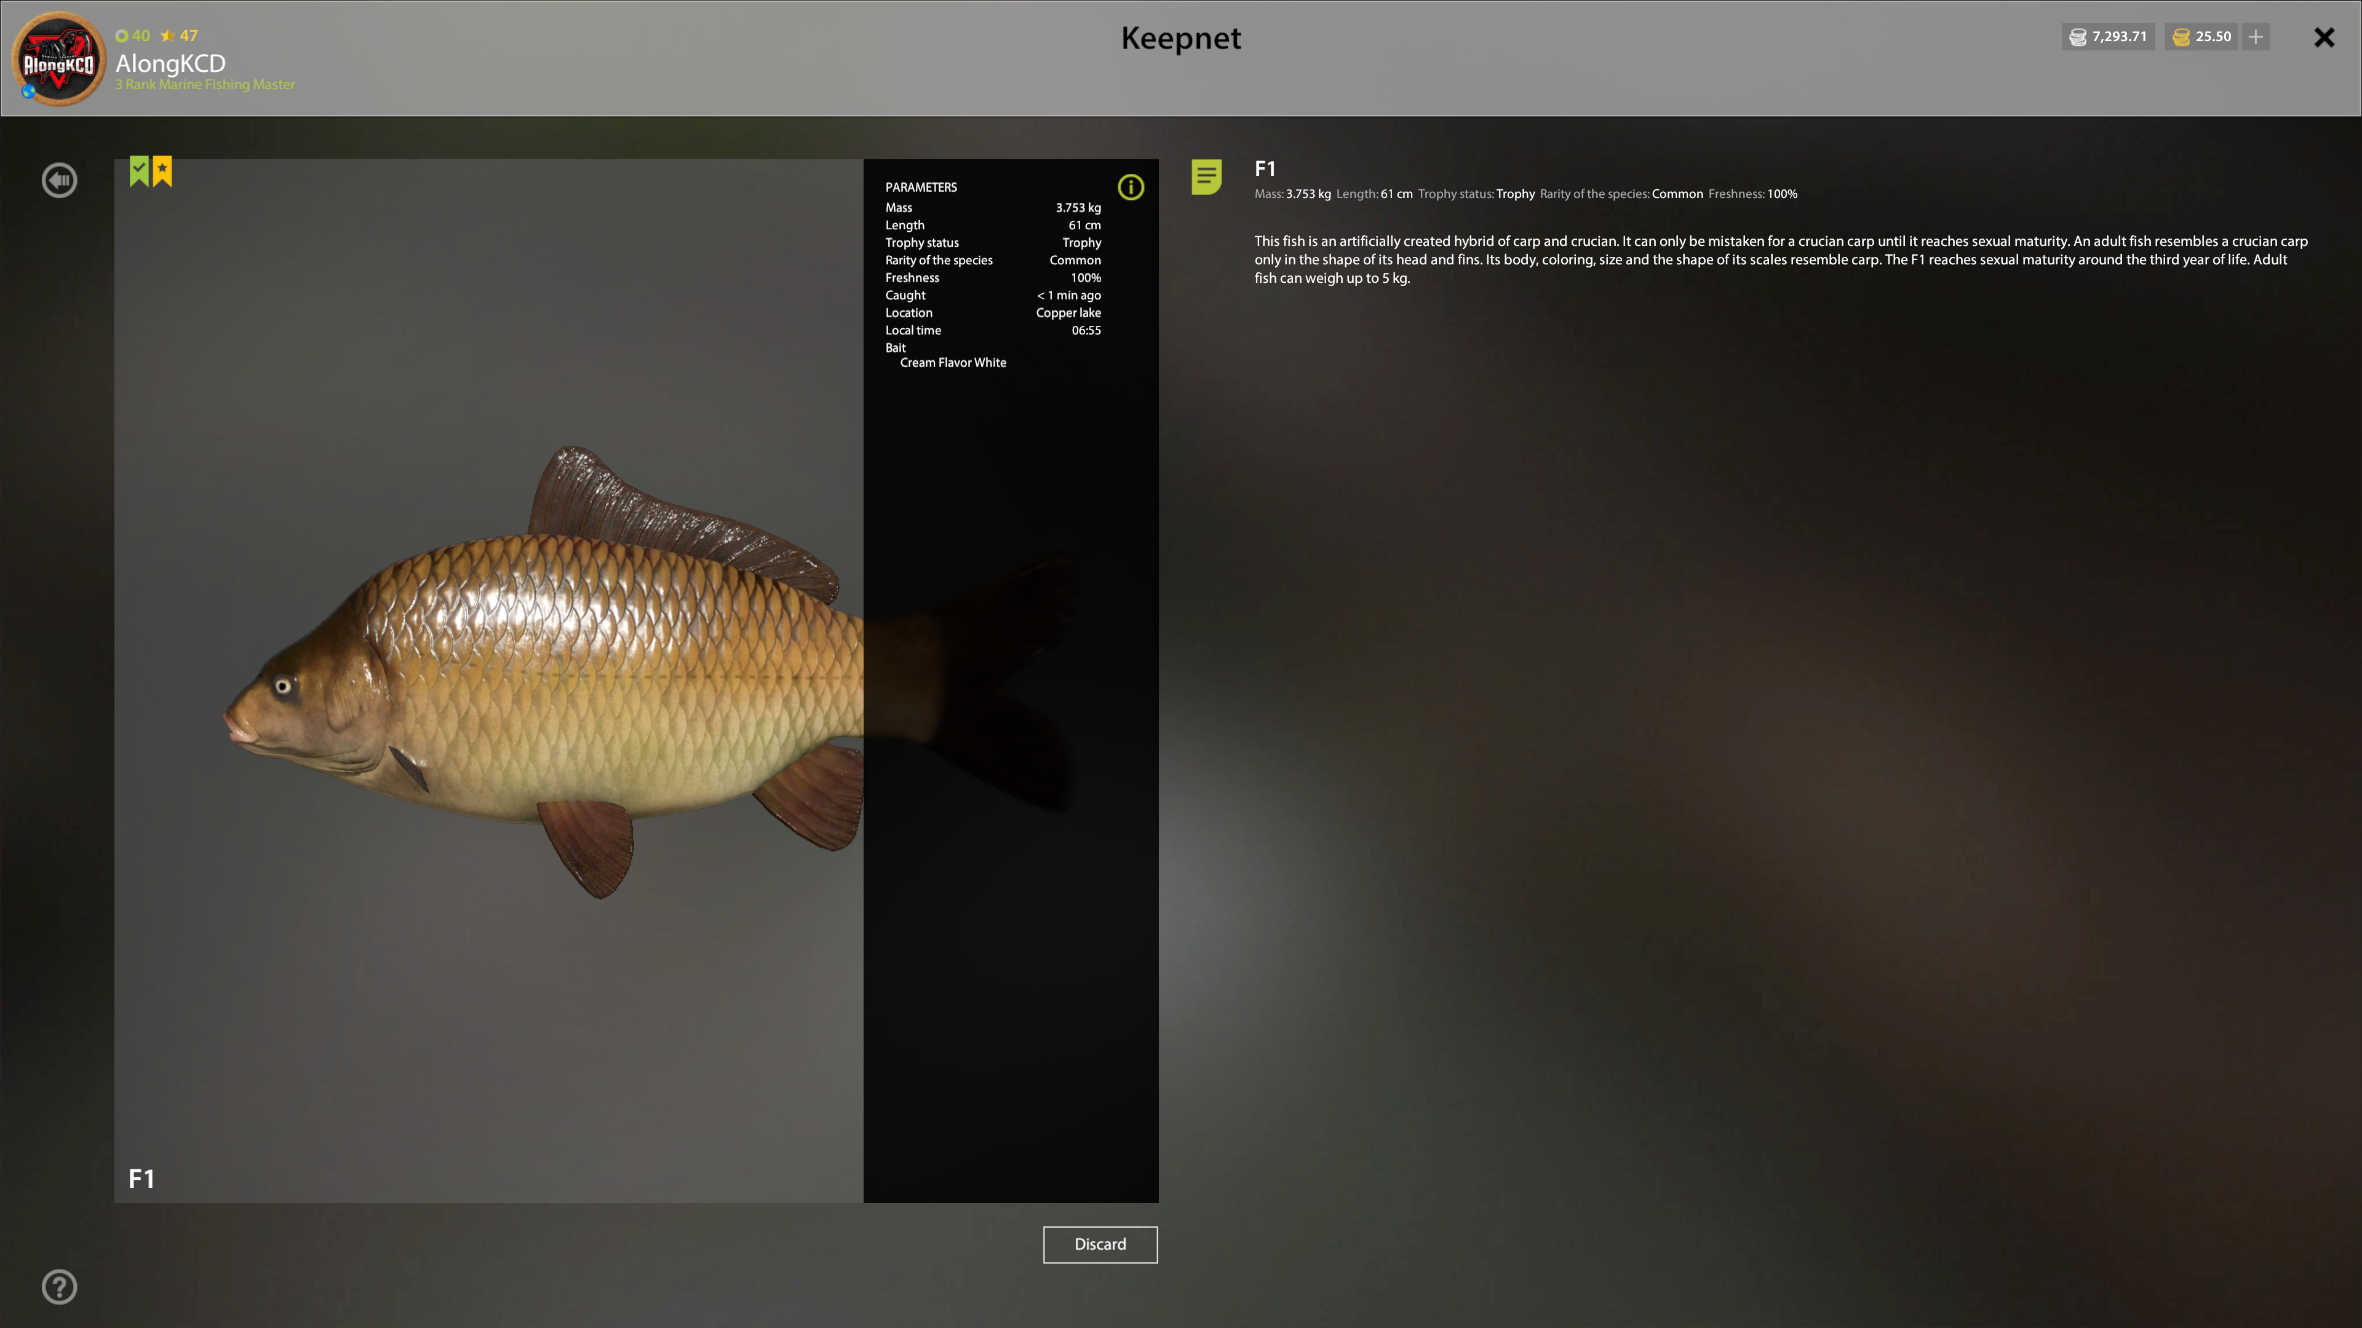Image resolution: width=2362 pixels, height=1328 pixels.
Task: Click the green info icon in Parameters
Action: 1131,187
